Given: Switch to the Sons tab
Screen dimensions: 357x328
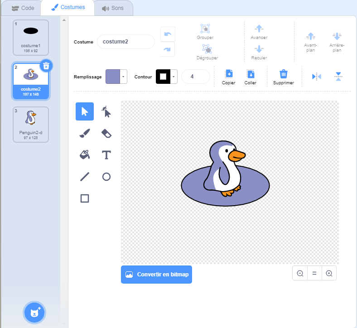Looking at the screenshot, I should (x=113, y=8).
